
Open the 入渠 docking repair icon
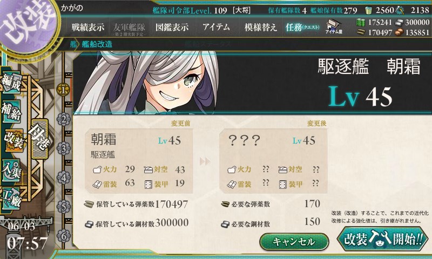point(11,170)
